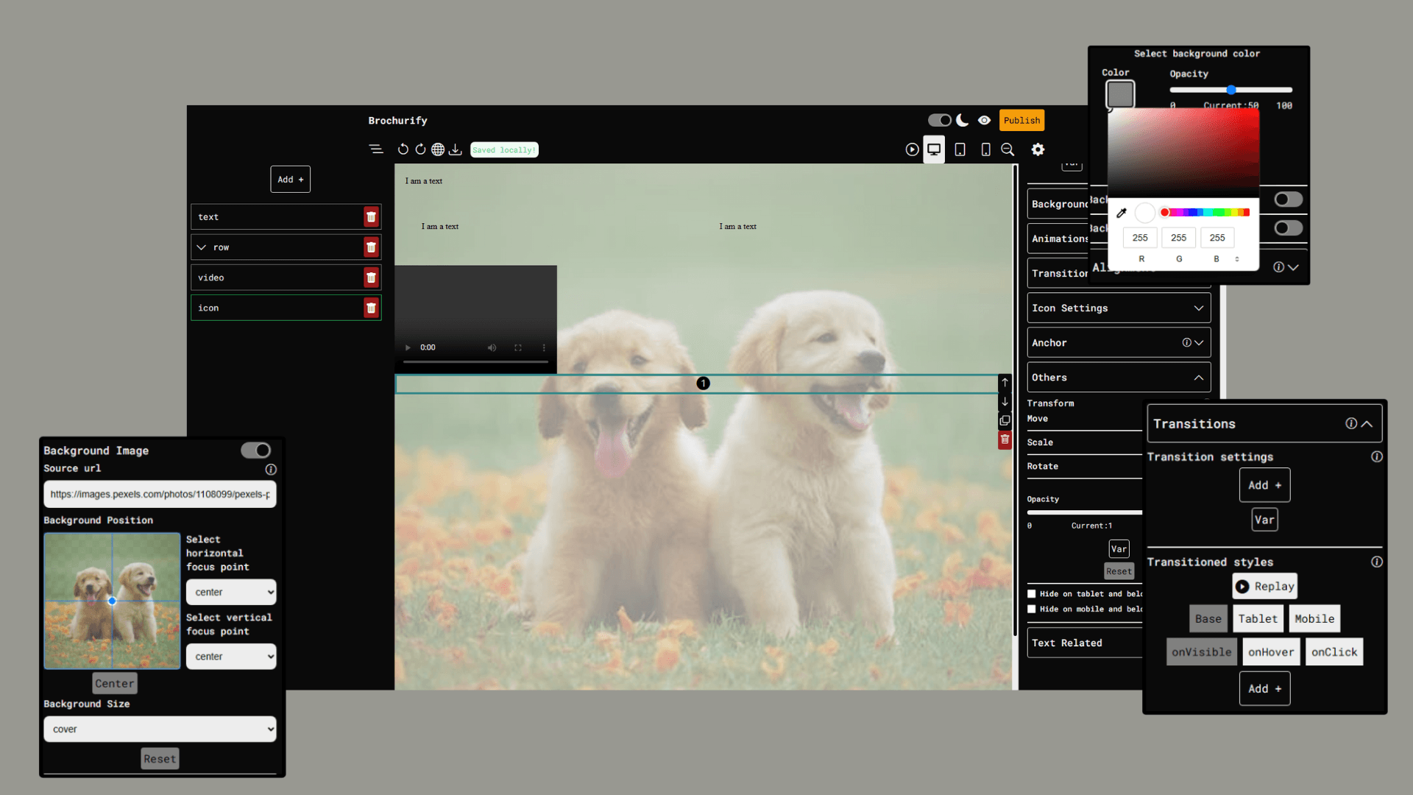Duplicate the selected element with the copy icon
This screenshot has width=1413, height=795.
(x=1005, y=421)
